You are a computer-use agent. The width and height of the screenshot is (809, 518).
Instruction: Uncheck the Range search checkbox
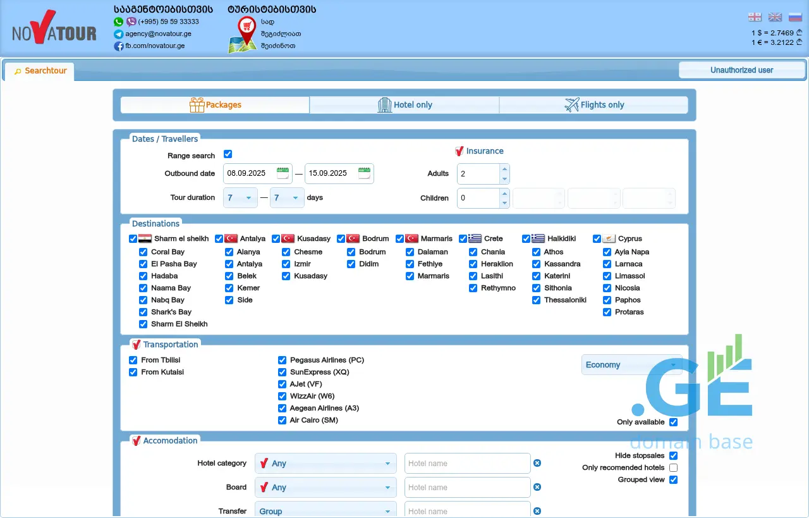(228, 154)
